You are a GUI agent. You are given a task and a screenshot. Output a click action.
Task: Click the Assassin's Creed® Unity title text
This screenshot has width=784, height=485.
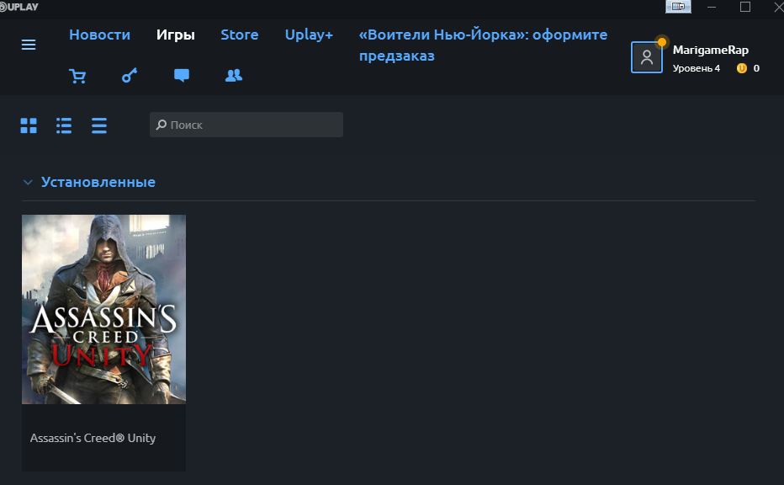pyautogui.click(x=93, y=438)
